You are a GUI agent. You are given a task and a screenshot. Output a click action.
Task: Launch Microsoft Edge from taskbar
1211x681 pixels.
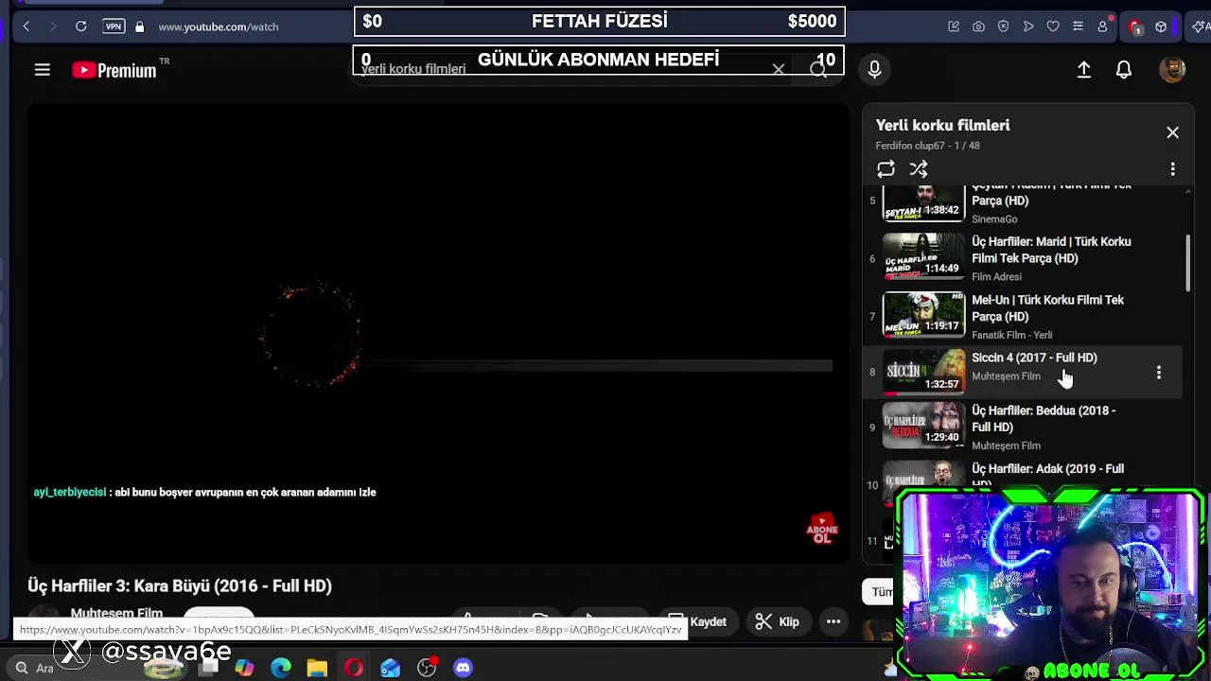pos(281,668)
